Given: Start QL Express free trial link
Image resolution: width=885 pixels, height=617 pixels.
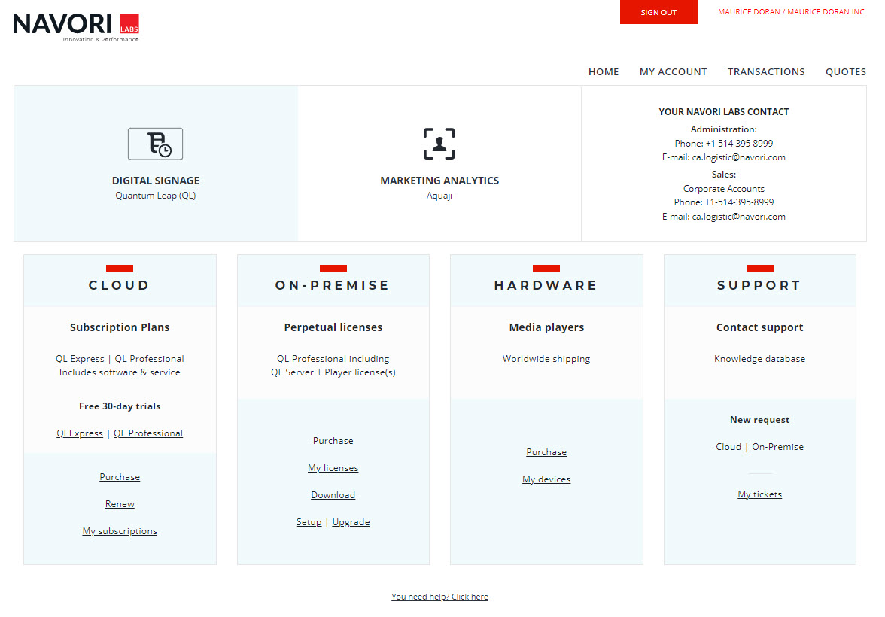Looking at the screenshot, I should pos(80,433).
